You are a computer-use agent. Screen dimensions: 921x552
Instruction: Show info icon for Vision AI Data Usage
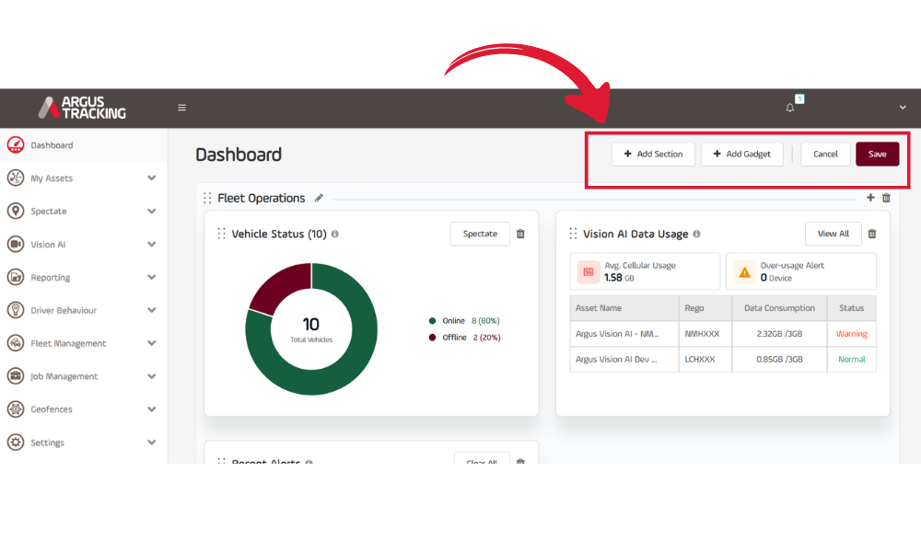[x=696, y=234]
